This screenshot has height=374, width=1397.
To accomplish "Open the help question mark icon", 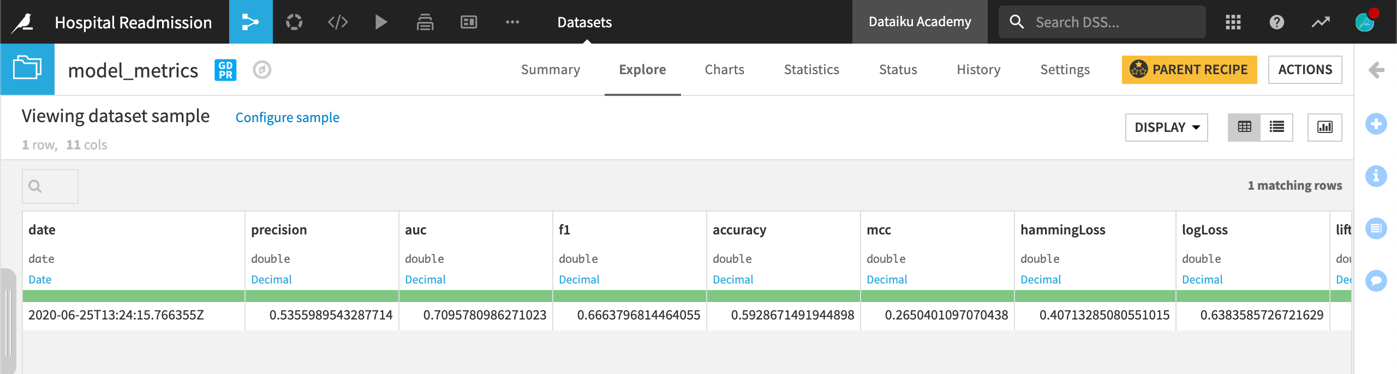I will (1277, 22).
